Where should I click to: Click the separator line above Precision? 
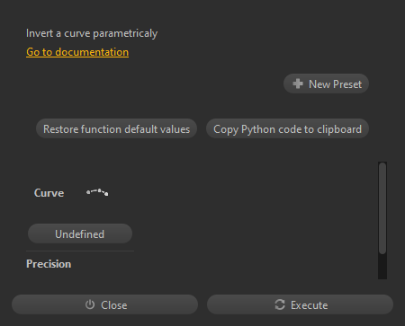click(80, 251)
